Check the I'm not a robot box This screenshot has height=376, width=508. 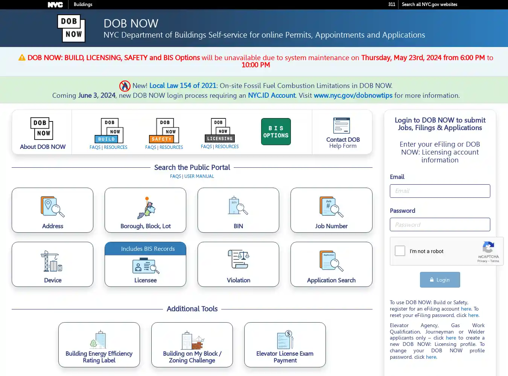point(400,251)
